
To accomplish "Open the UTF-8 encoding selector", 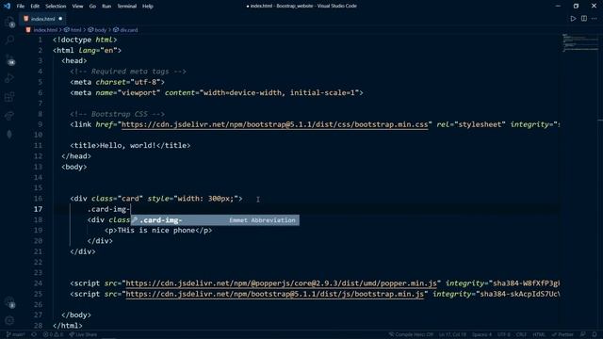I will coord(504,334).
